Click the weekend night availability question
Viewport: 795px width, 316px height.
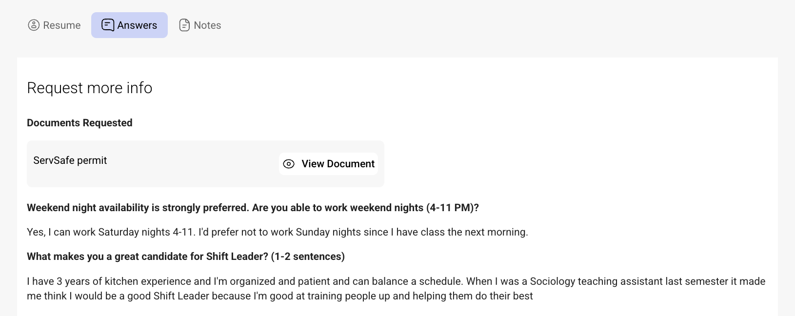pyautogui.click(x=253, y=208)
